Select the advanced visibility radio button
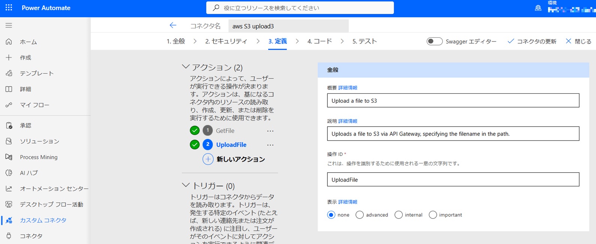 click(360, 215)
